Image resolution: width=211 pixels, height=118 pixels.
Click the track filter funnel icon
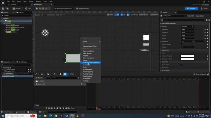tap(78, 78)
